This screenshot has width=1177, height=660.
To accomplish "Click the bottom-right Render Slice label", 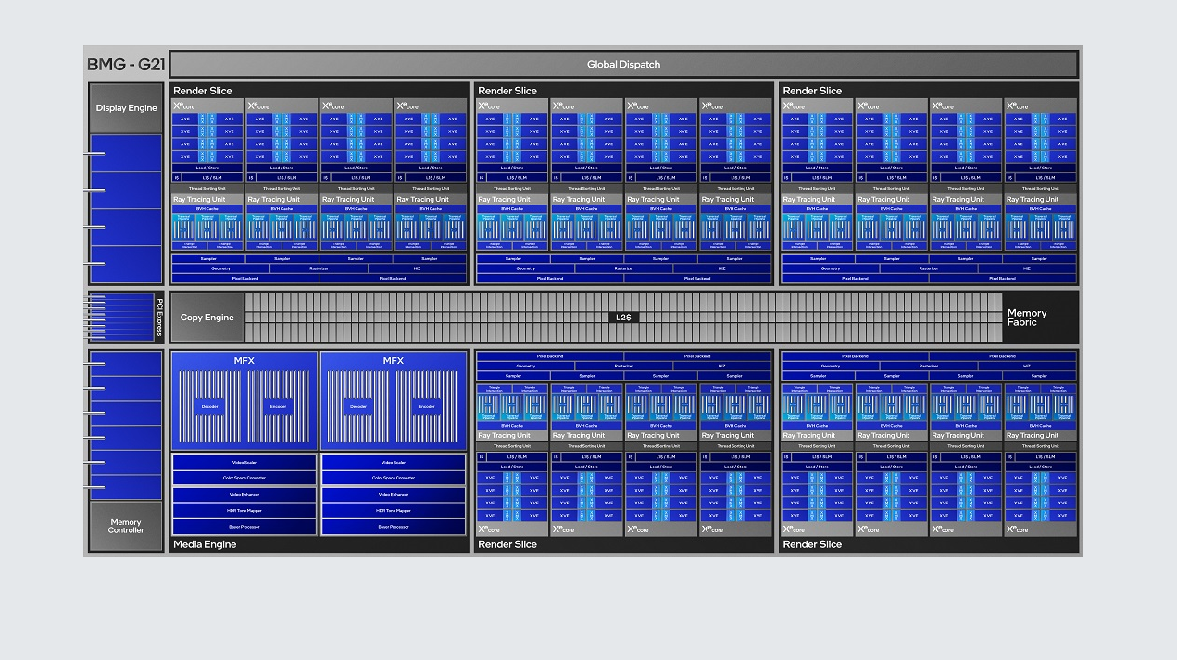I will click(x=812, y=544).
